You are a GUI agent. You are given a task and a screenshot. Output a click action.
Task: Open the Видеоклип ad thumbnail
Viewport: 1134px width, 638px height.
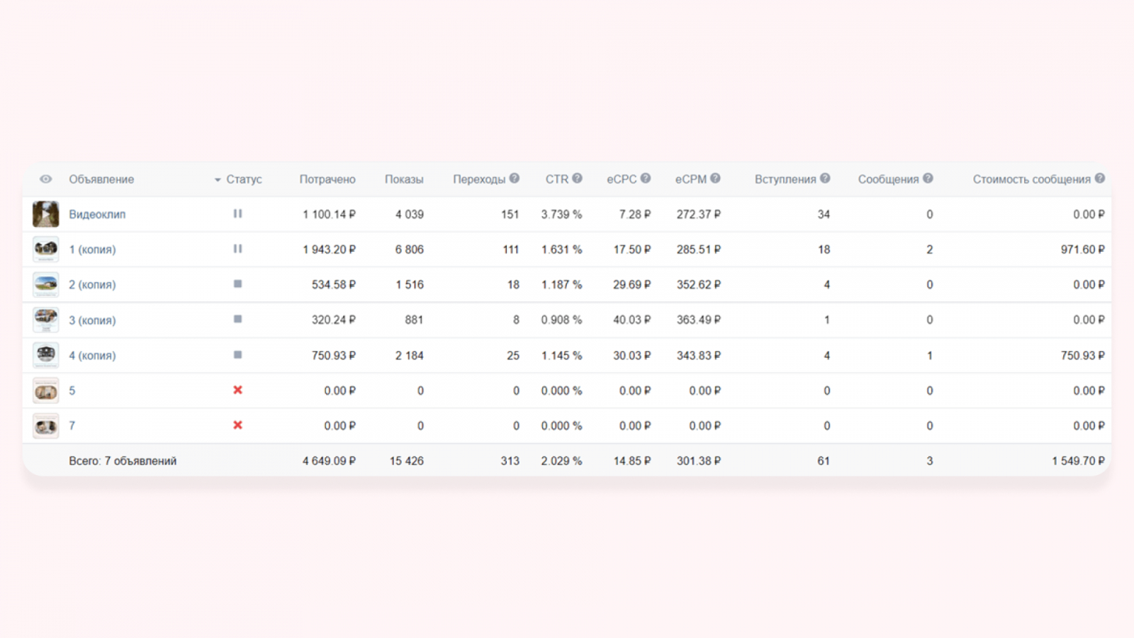click(45, 214)
